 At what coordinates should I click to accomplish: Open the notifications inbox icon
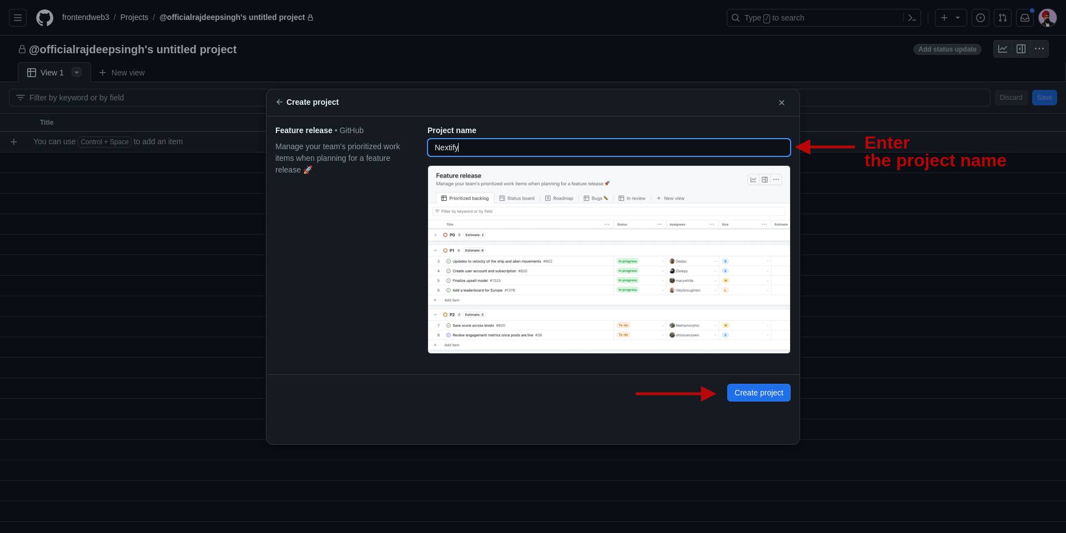tap(1025, 18)
